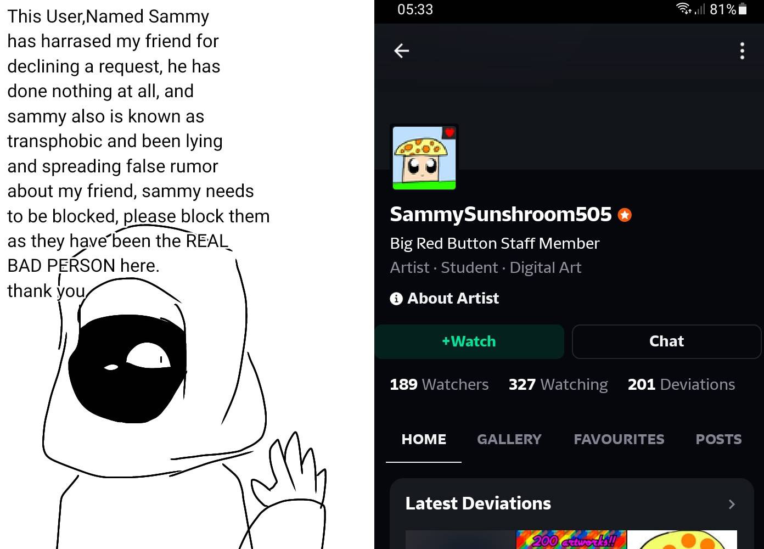Screen dimensions: 764x549
Task: Switch to the Favourites tab
Action: (x=619, y=439)
